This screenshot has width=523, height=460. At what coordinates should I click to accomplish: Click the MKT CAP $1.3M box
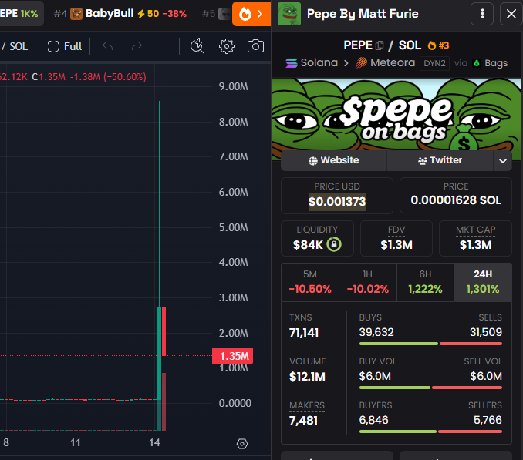click(475, 239)
